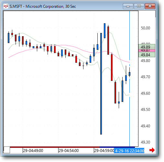Click the 29-04:59:00 time axis label

[104, 151]
